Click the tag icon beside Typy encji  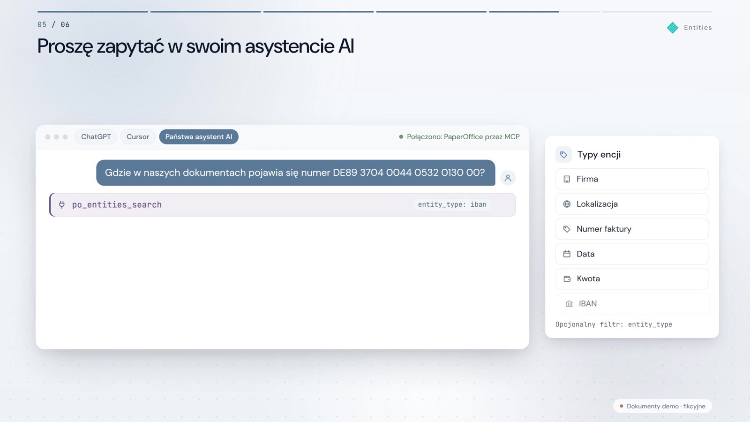(563, 155)
